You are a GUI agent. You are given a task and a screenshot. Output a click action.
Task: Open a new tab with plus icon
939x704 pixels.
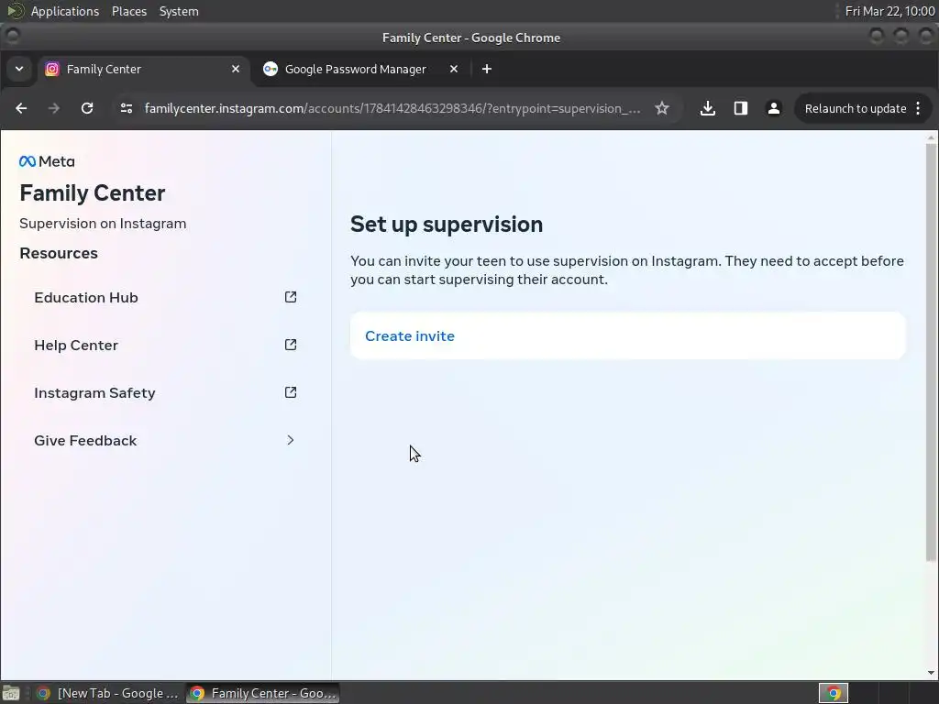487,69
